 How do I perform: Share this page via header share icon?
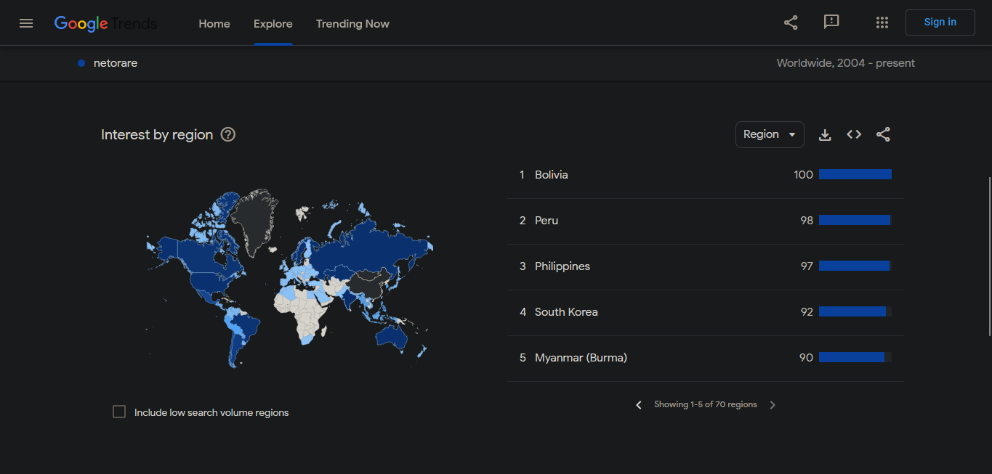(x=791, y=23)
